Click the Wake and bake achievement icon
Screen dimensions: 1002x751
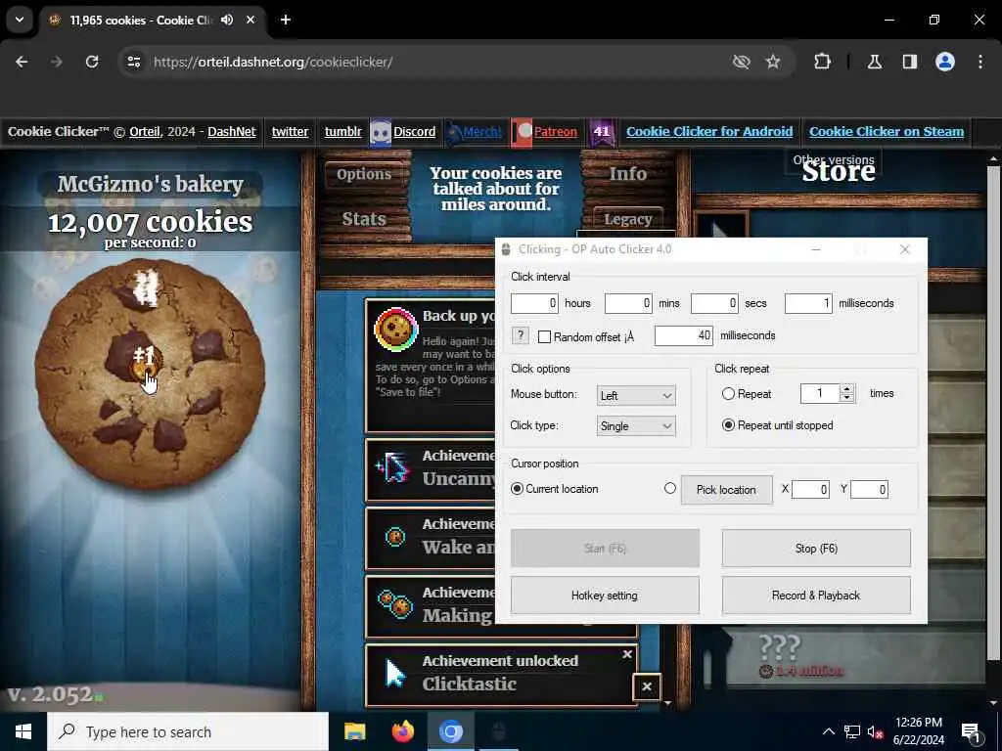[395, 537]
